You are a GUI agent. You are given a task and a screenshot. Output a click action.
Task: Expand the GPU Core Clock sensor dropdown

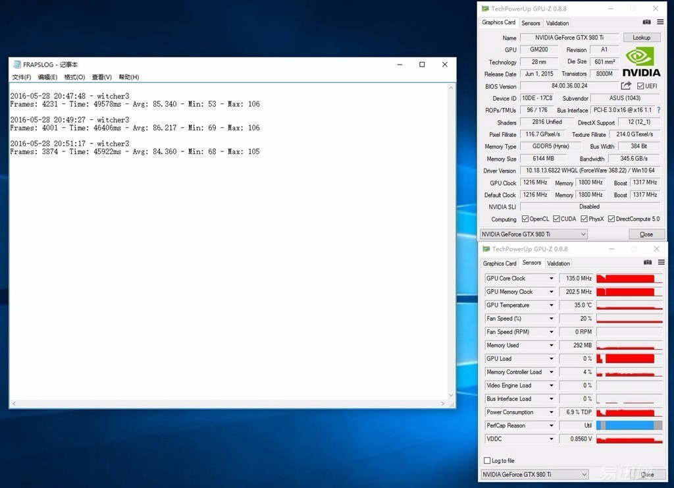tap(551, 279)
